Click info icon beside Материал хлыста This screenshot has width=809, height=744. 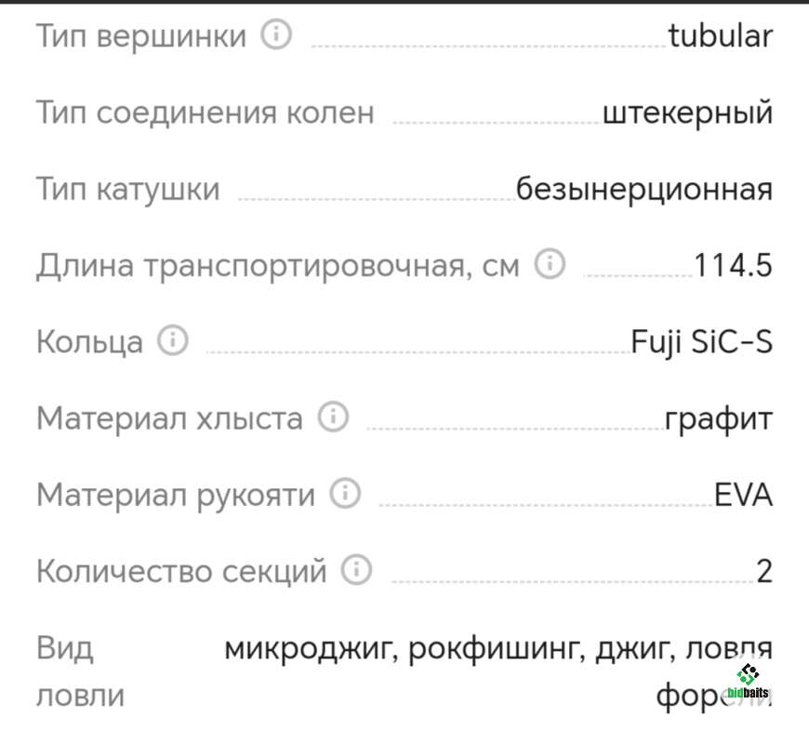333,418
